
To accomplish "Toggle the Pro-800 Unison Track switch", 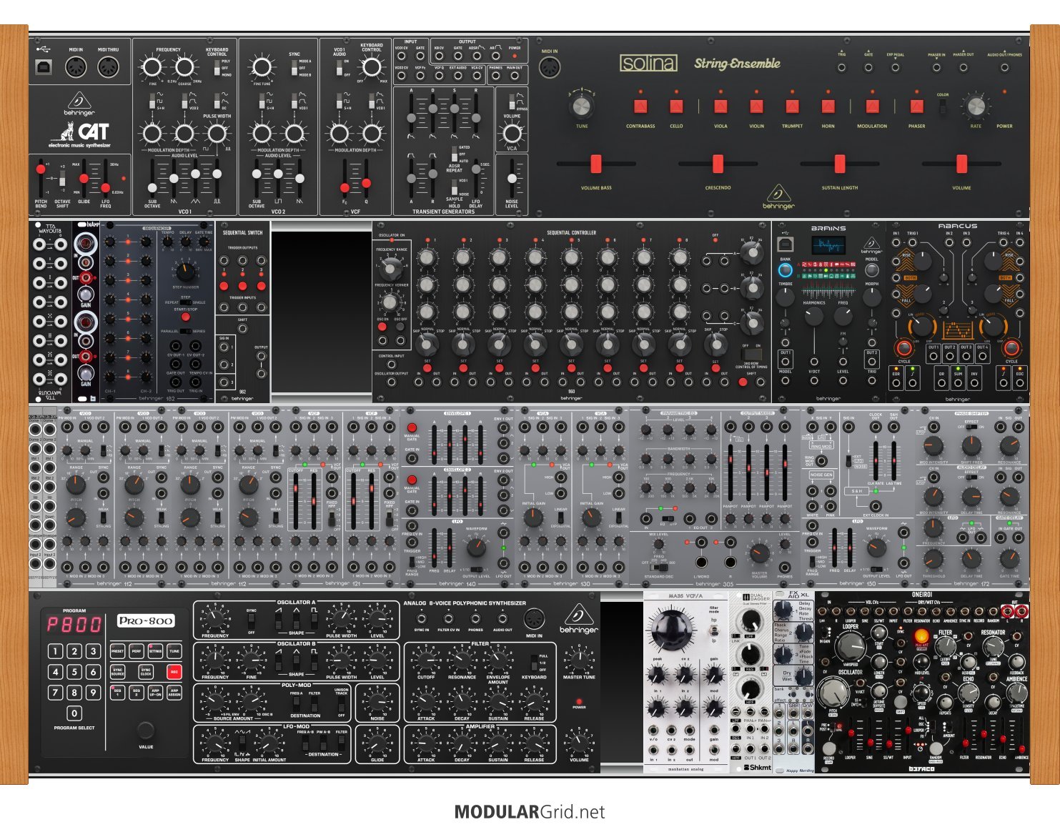I will pos(342,703).
